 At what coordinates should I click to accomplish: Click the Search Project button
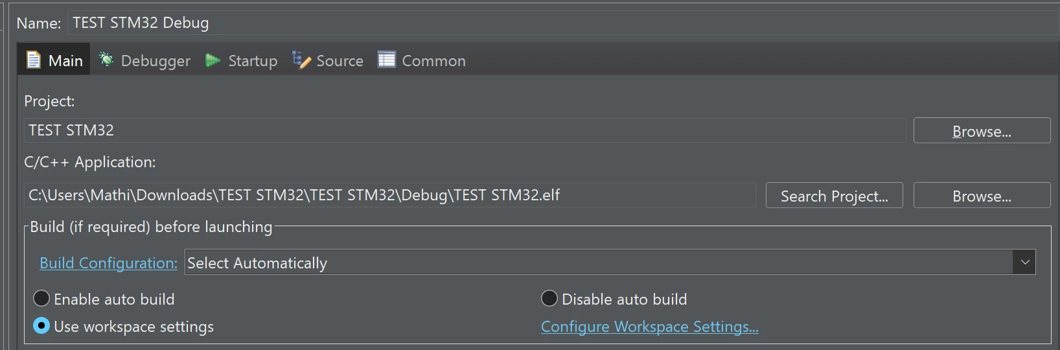834,195
